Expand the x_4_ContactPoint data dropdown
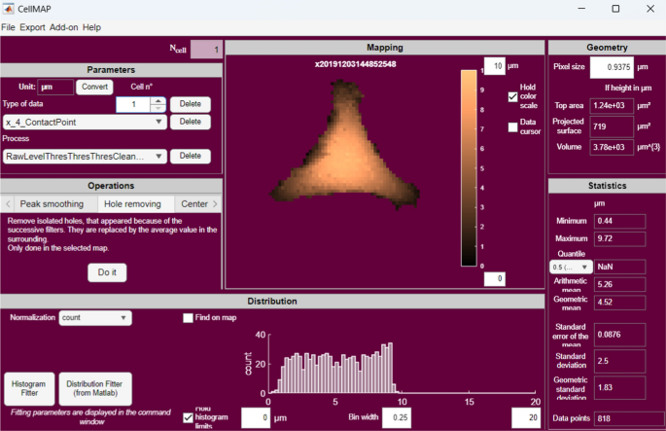 point(158,122)
